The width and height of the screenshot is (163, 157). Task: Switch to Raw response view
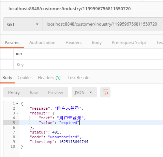pos(34,93)
